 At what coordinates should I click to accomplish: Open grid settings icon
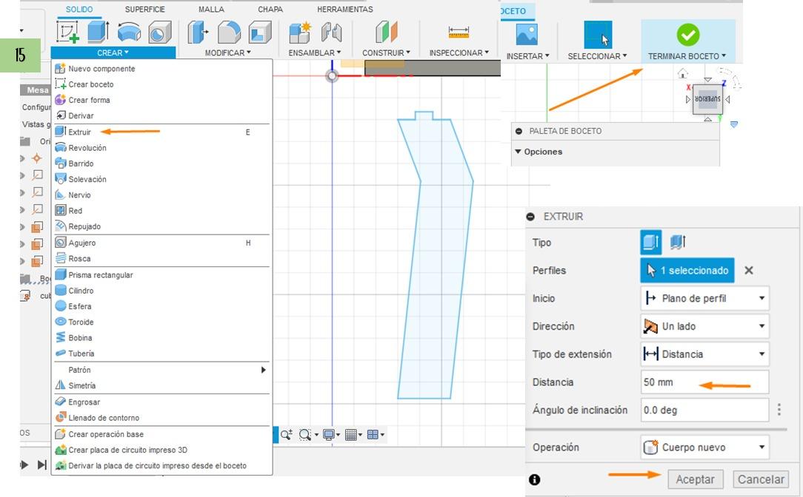click(x=351, y=435)
